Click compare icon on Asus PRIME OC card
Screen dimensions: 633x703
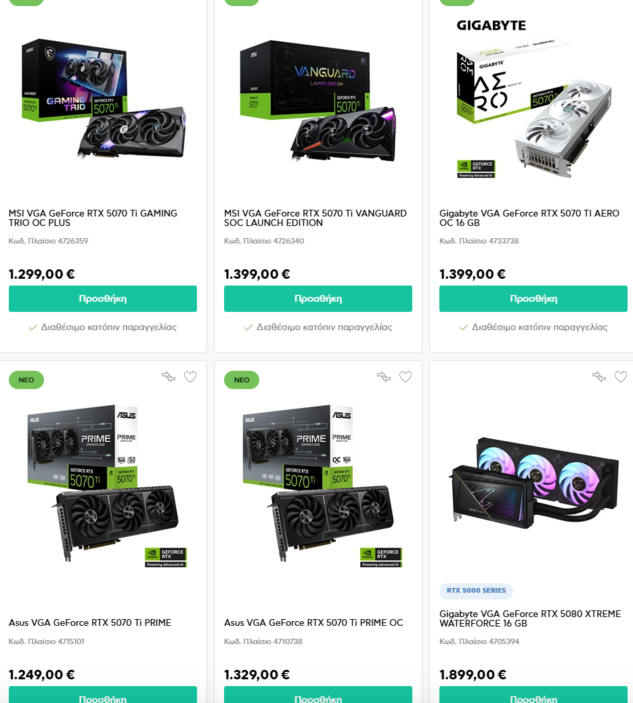(384, 377)
